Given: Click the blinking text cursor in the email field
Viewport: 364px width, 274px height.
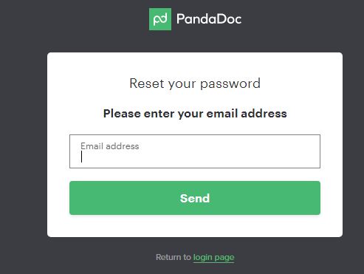Looking at the screenshot, I should [x=81, y=157].
